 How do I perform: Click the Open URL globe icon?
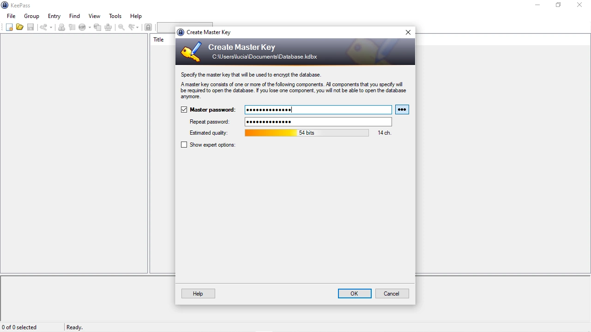82,27
